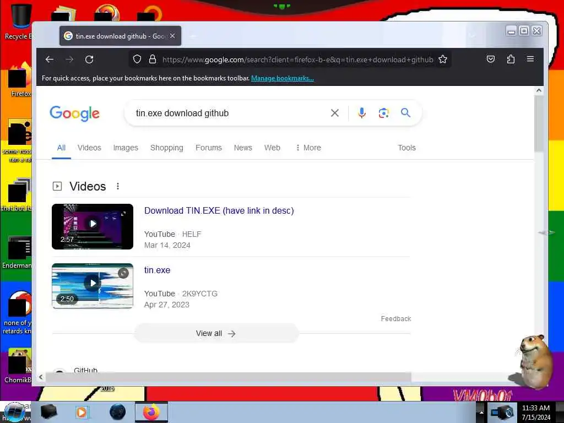This screenshot has width=564, height=423.
Task: Expand the More search filters dropdown
Action: 308,148
